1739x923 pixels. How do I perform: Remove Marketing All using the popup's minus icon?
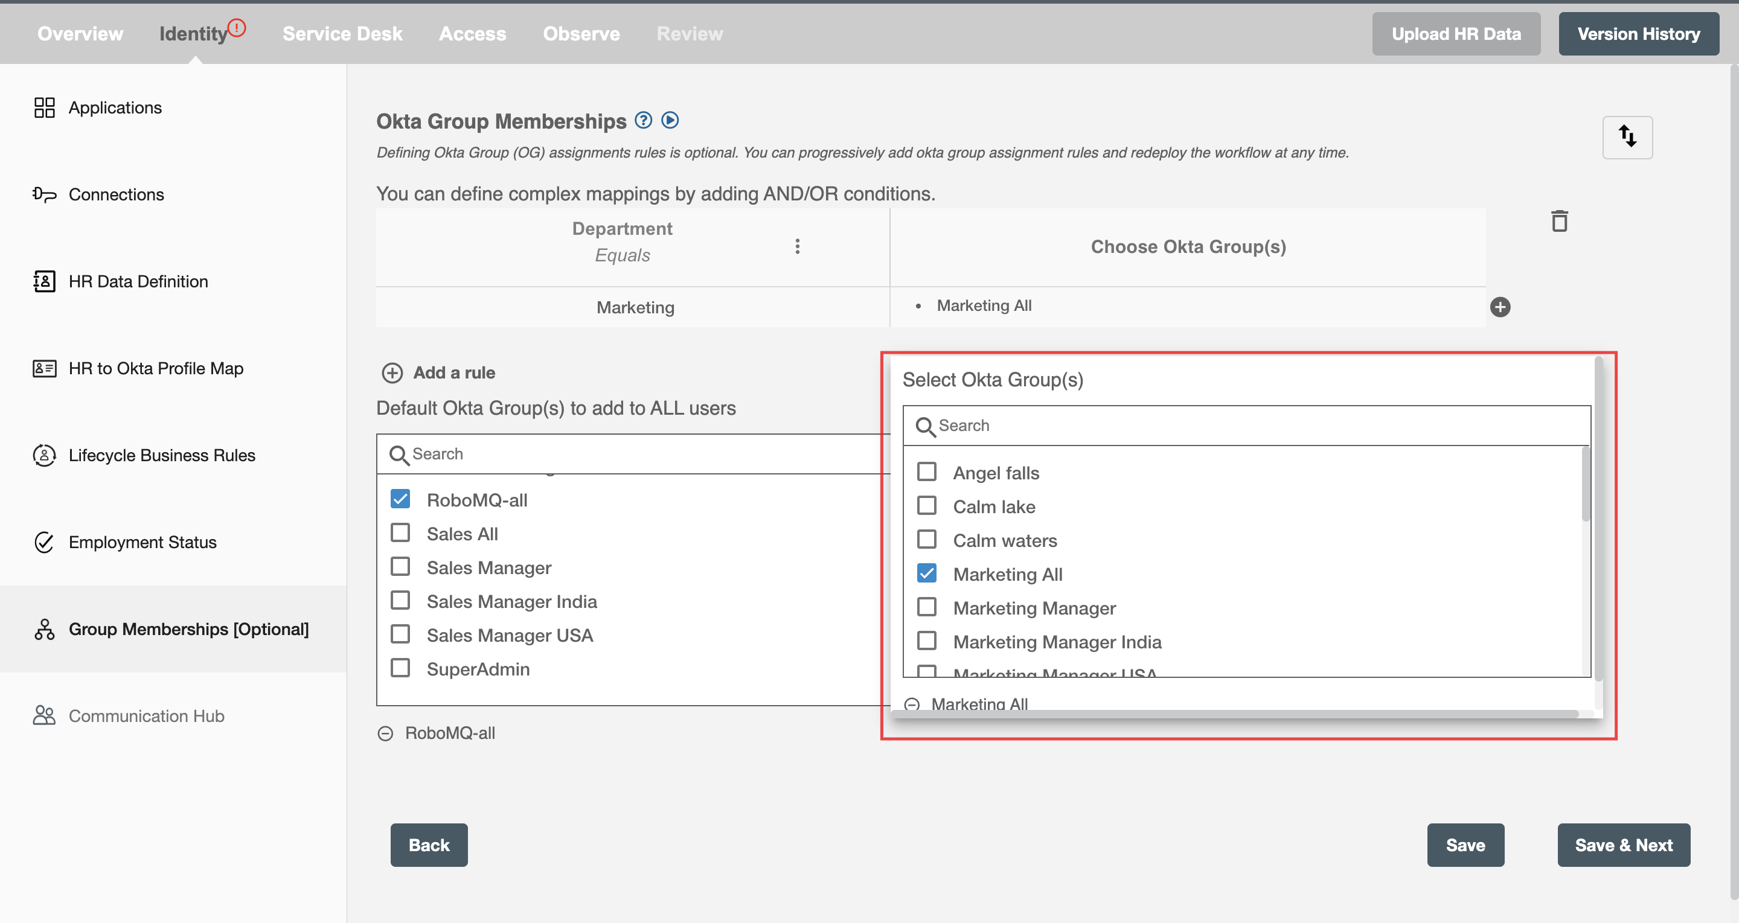click(x=912, y=704)
